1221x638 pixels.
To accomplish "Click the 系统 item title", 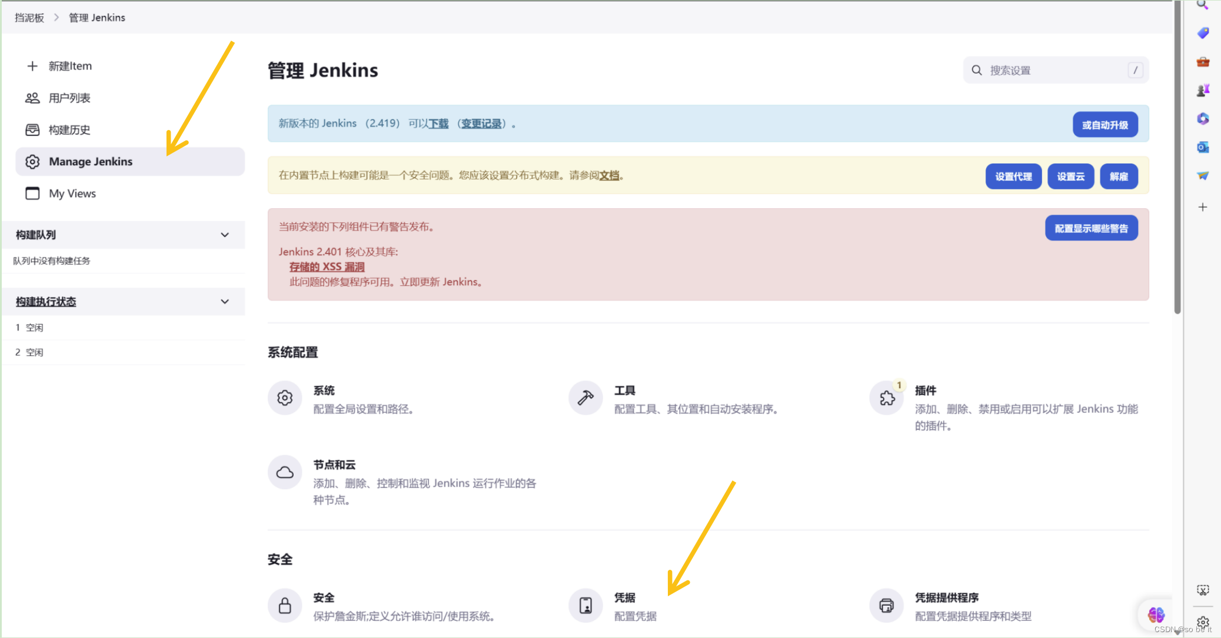I will (x=324, y=390).
